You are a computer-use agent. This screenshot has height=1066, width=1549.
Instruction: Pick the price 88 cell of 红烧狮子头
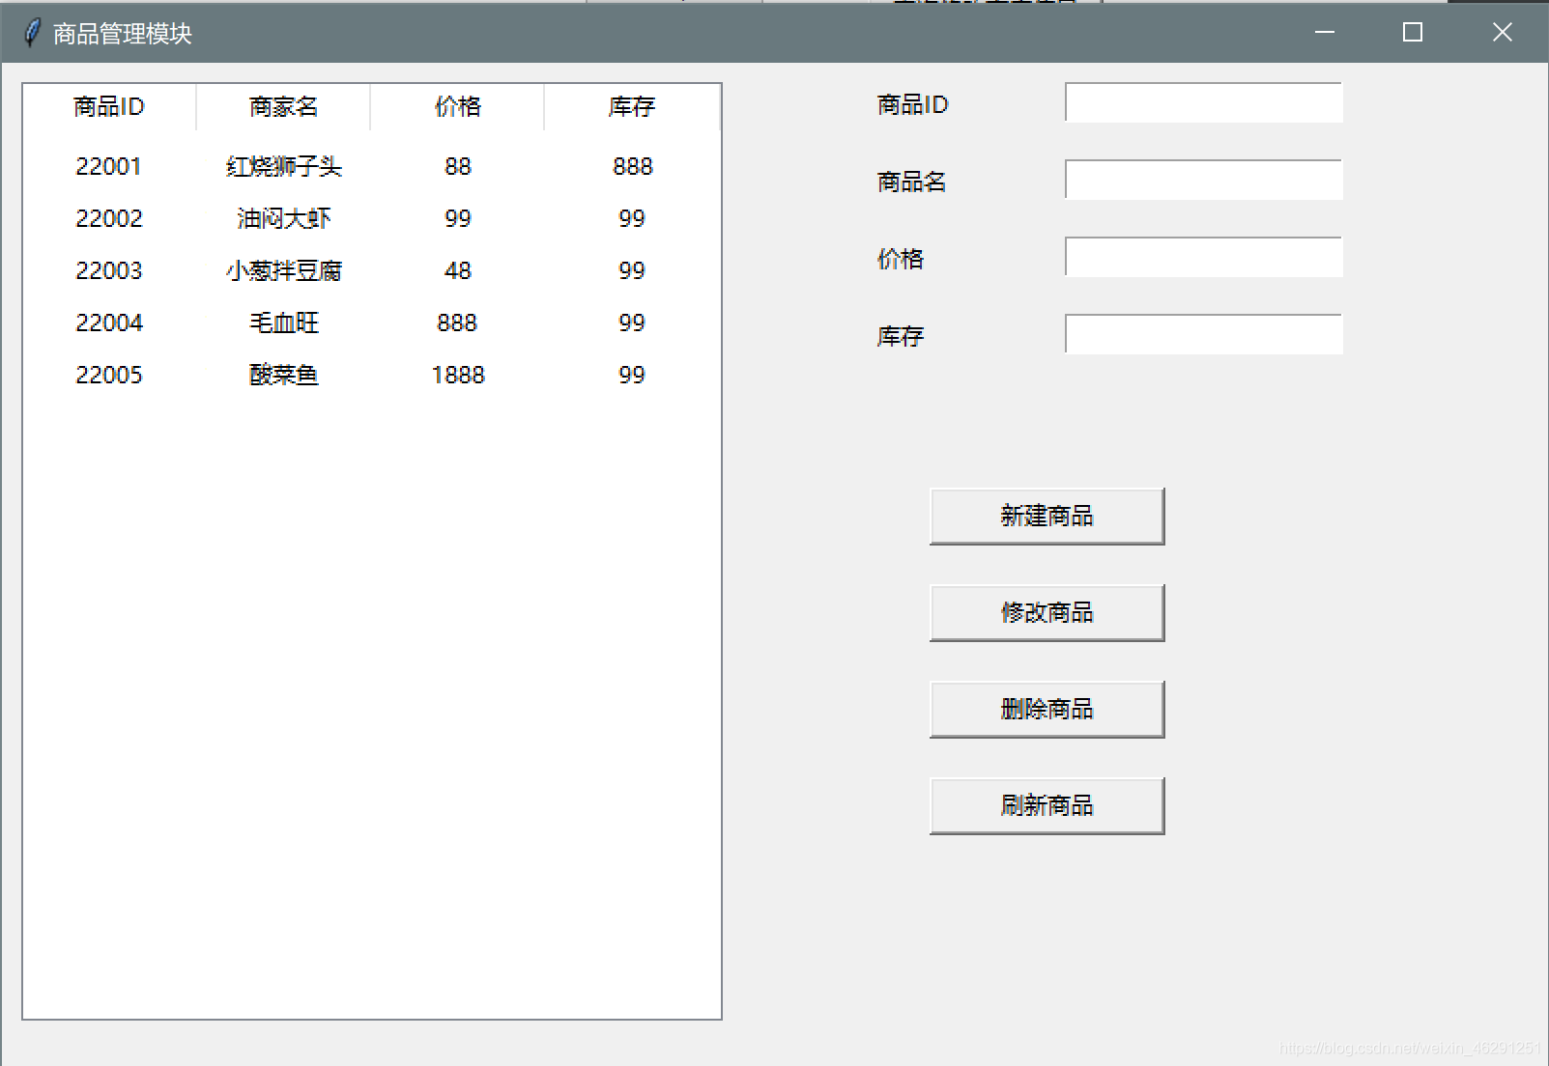458,166
